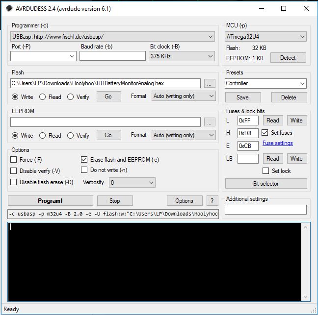Open Port (-P) dropdown

[43, 56]
